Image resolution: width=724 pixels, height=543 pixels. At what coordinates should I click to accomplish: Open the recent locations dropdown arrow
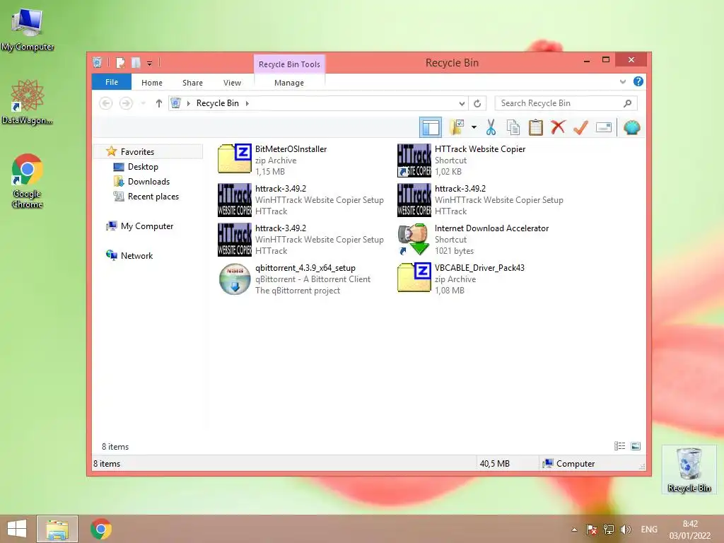pyautogui.click(x=144, y=103)
